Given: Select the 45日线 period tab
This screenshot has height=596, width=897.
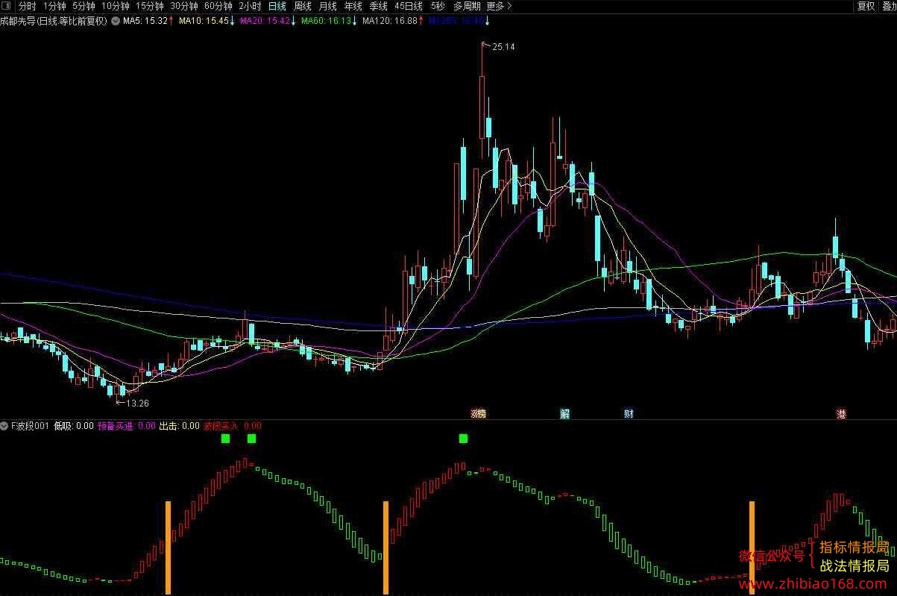Looking at the screenshot, I should [x=409, y=6].
